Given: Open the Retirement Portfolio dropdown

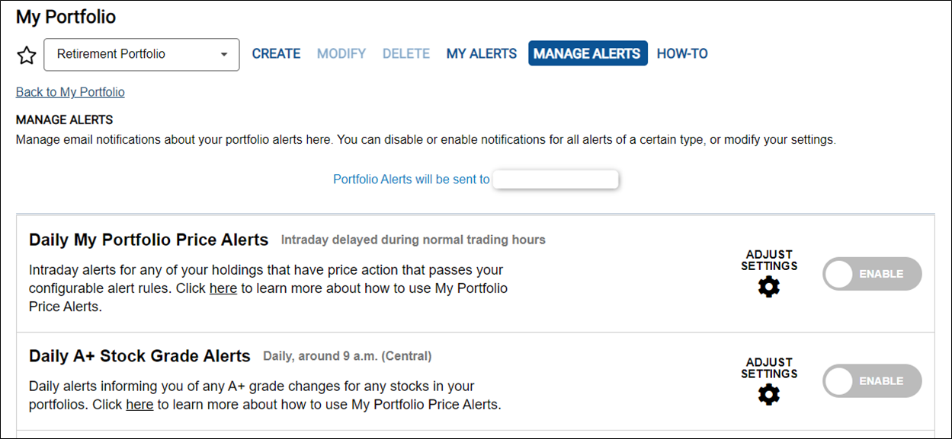Looking at the screenshot, I should (142, 55).
